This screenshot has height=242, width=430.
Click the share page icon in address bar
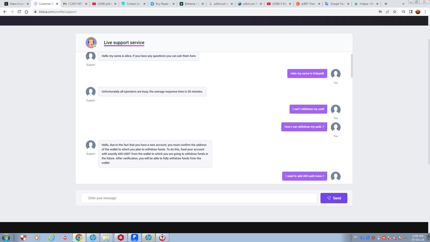(387, 11)
